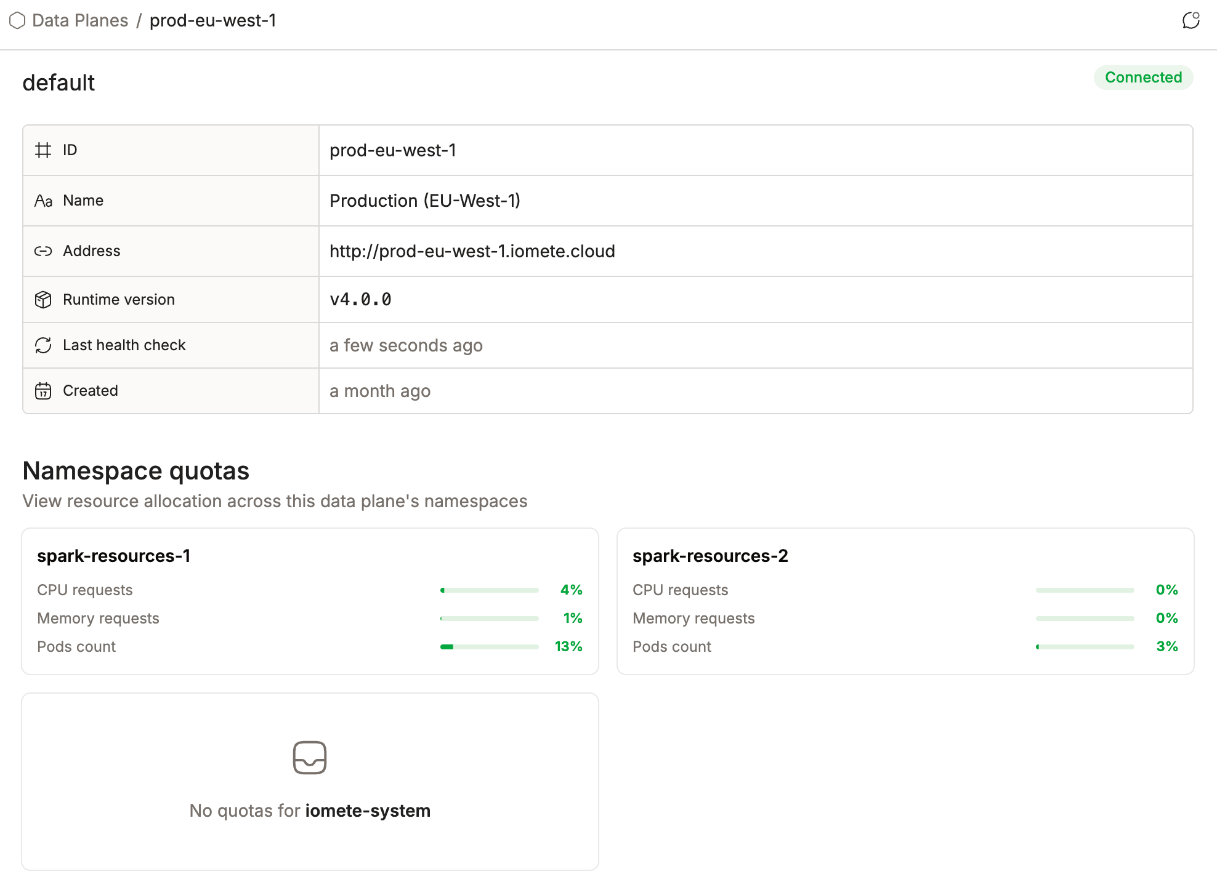Click the 13% Pods count value
The image size is (1217, 890).
tap(568, 646)
